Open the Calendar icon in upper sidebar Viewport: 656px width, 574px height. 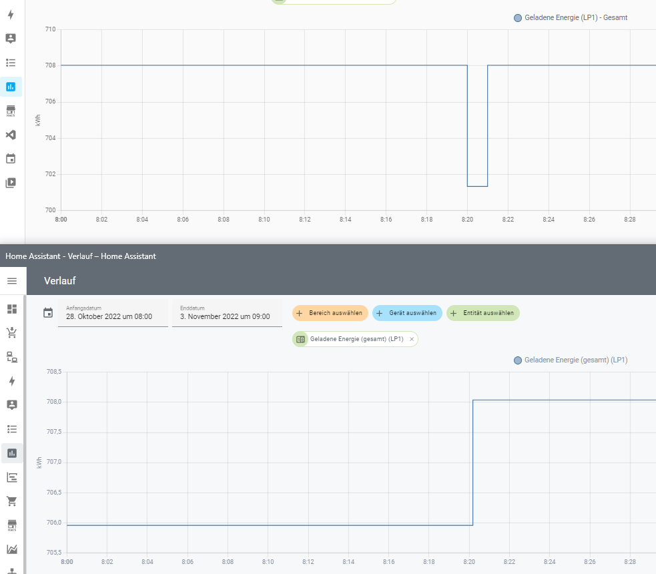click(11, 159)
